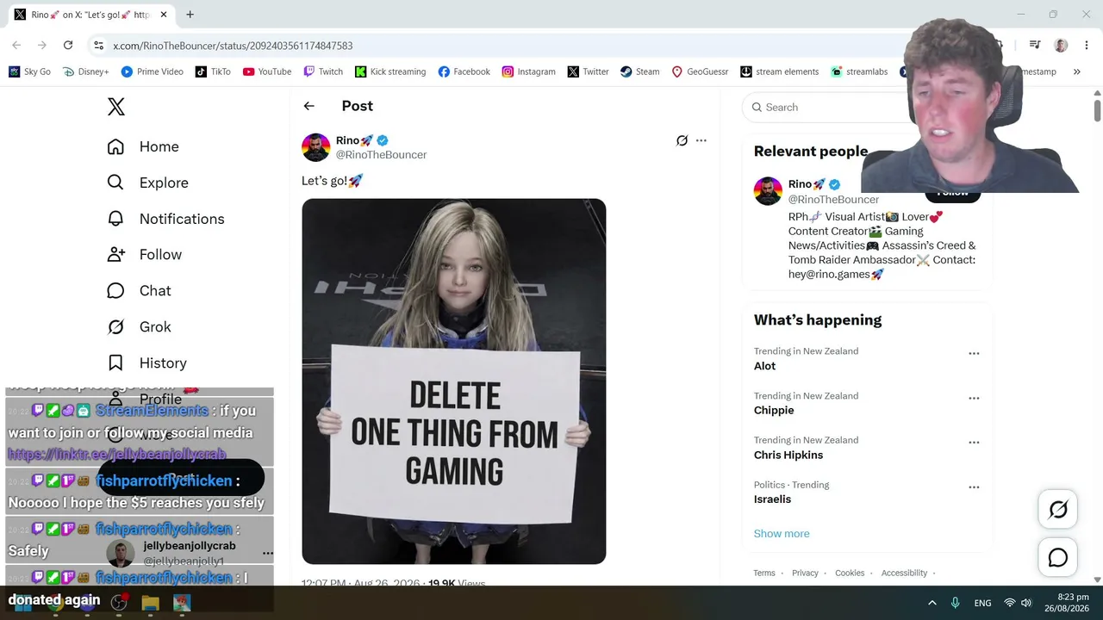The width and height of the screenshot is (1103, 620).
Task: Go back using the Post back arrow
Action: pos(308,106)
